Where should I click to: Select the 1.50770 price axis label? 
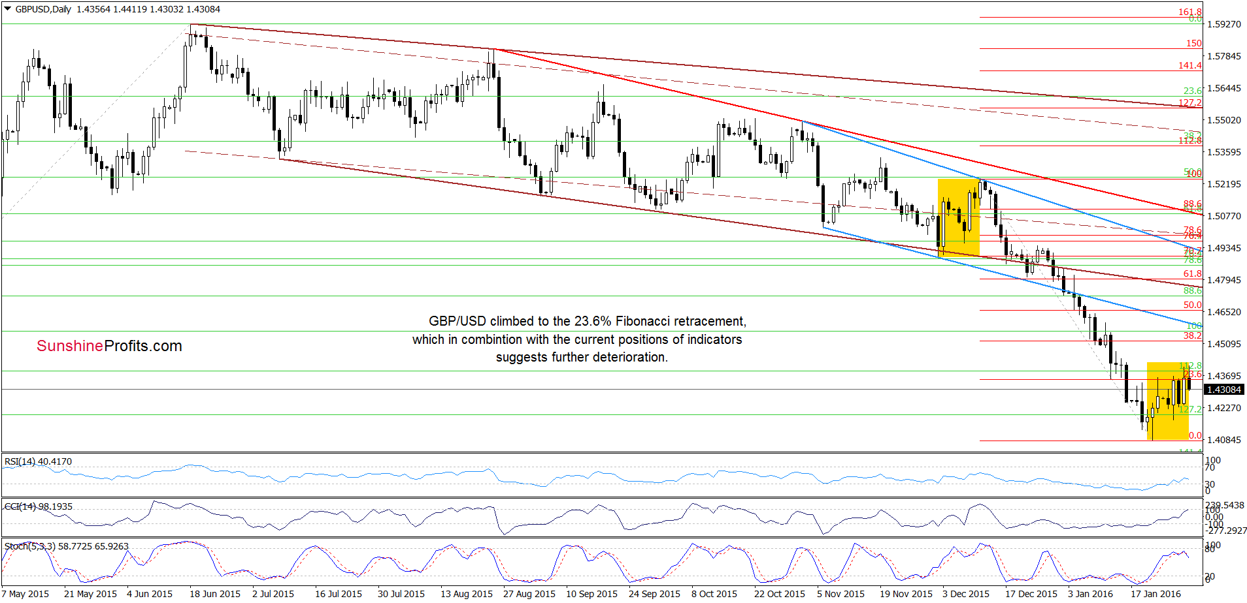tap(1223, 216)
